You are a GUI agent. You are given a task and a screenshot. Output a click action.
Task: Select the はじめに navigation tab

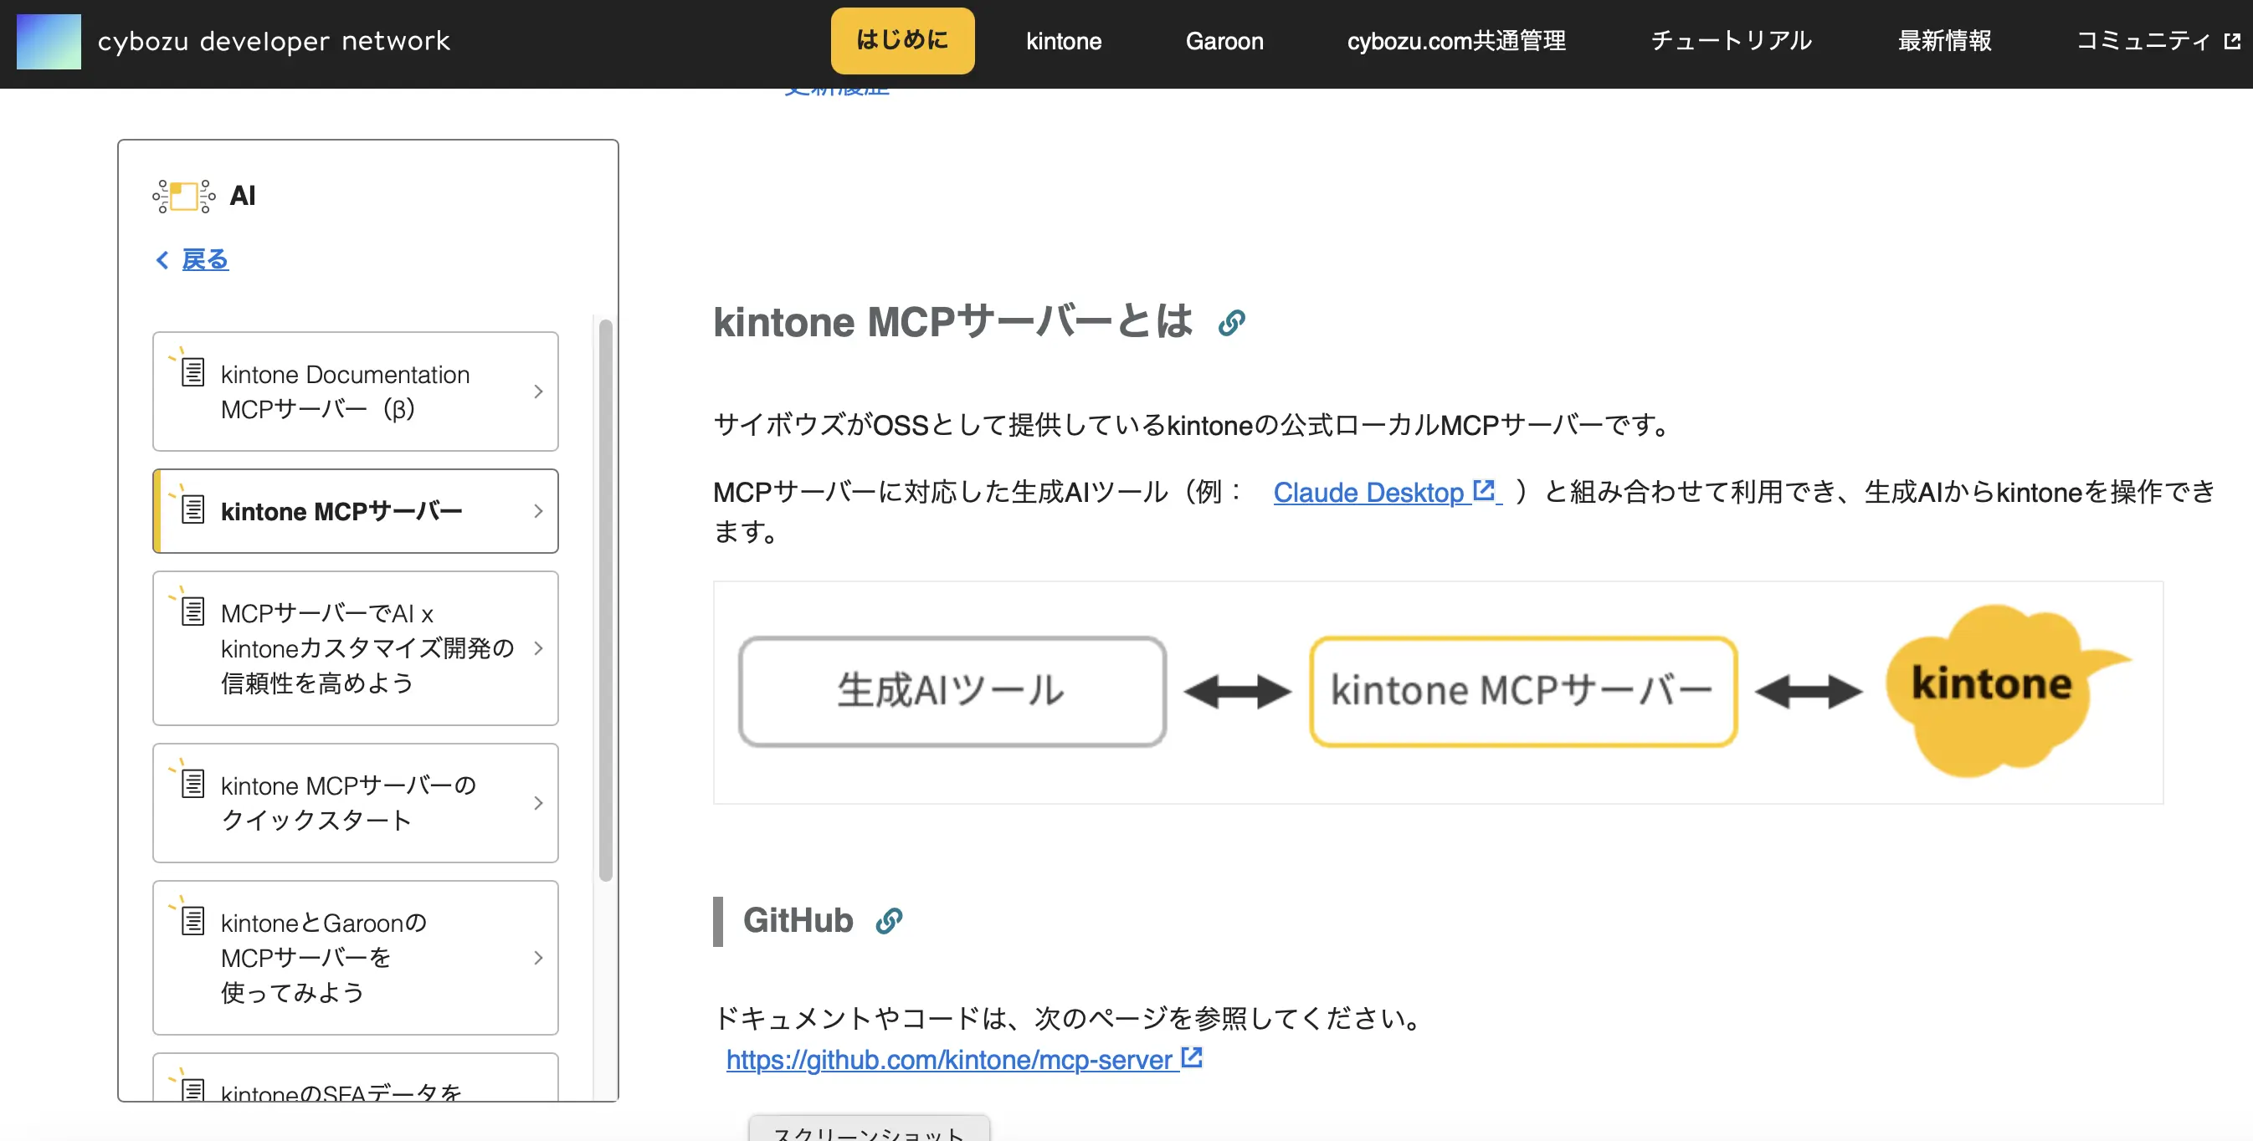click(901, 40)
